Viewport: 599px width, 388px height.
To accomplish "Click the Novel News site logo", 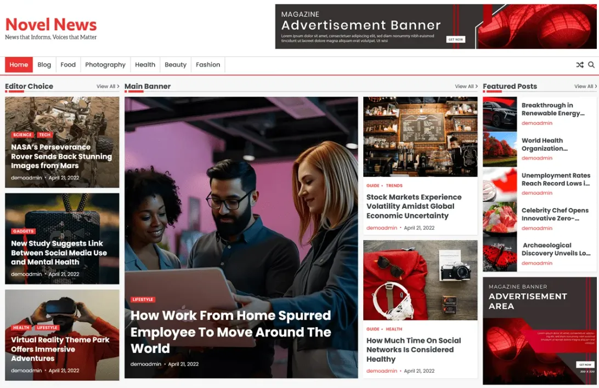I will click(51, 25).
